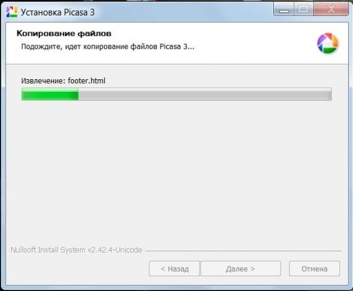Click the Nullsoft Install System version text

click(76, 250)
